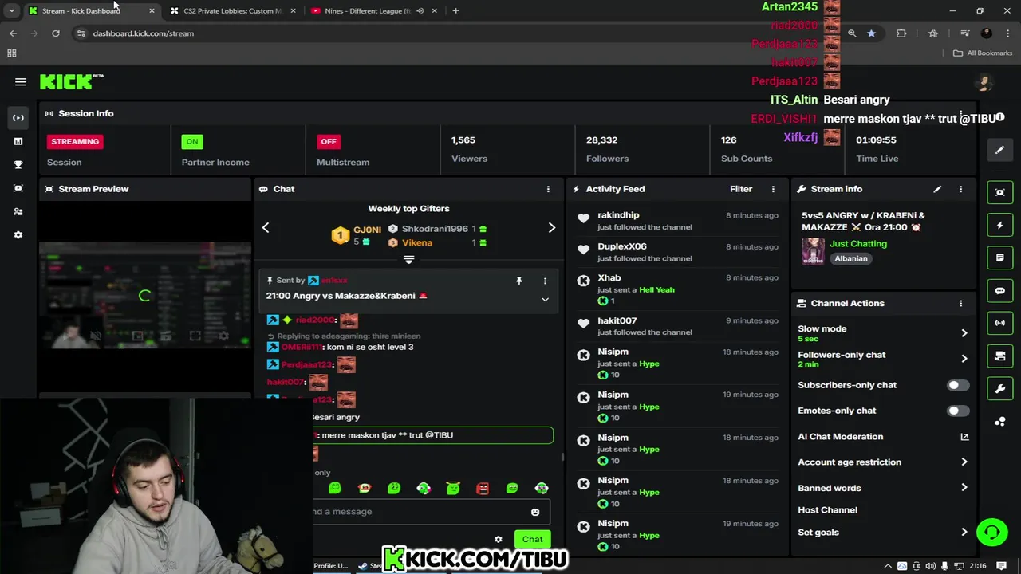The width and height of the screenshot is (1021, 574).
Task: Open the community people icon in the left sidebar
Action: [18, 212]
